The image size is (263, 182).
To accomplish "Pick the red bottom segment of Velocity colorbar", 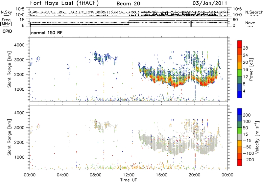I will (240, 163).
